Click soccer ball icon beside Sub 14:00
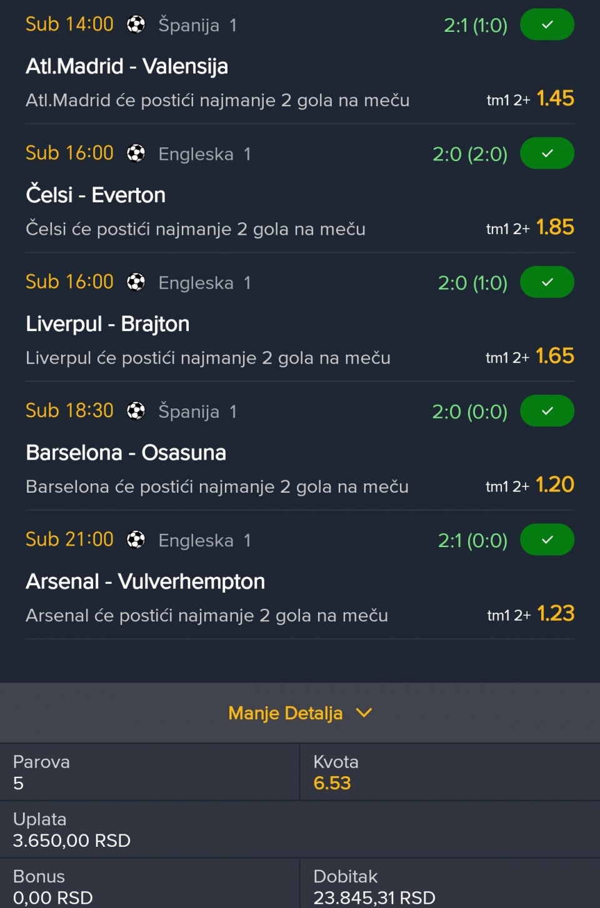The image size is (600, 908). coord(136,24)
